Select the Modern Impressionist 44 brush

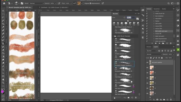click(x=124, y=46)
